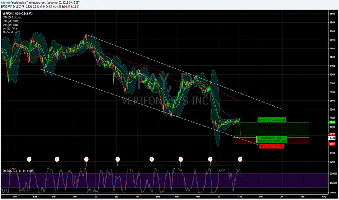
Task: Click the 10.00 price axis label
Action: [x=332, y=162]
